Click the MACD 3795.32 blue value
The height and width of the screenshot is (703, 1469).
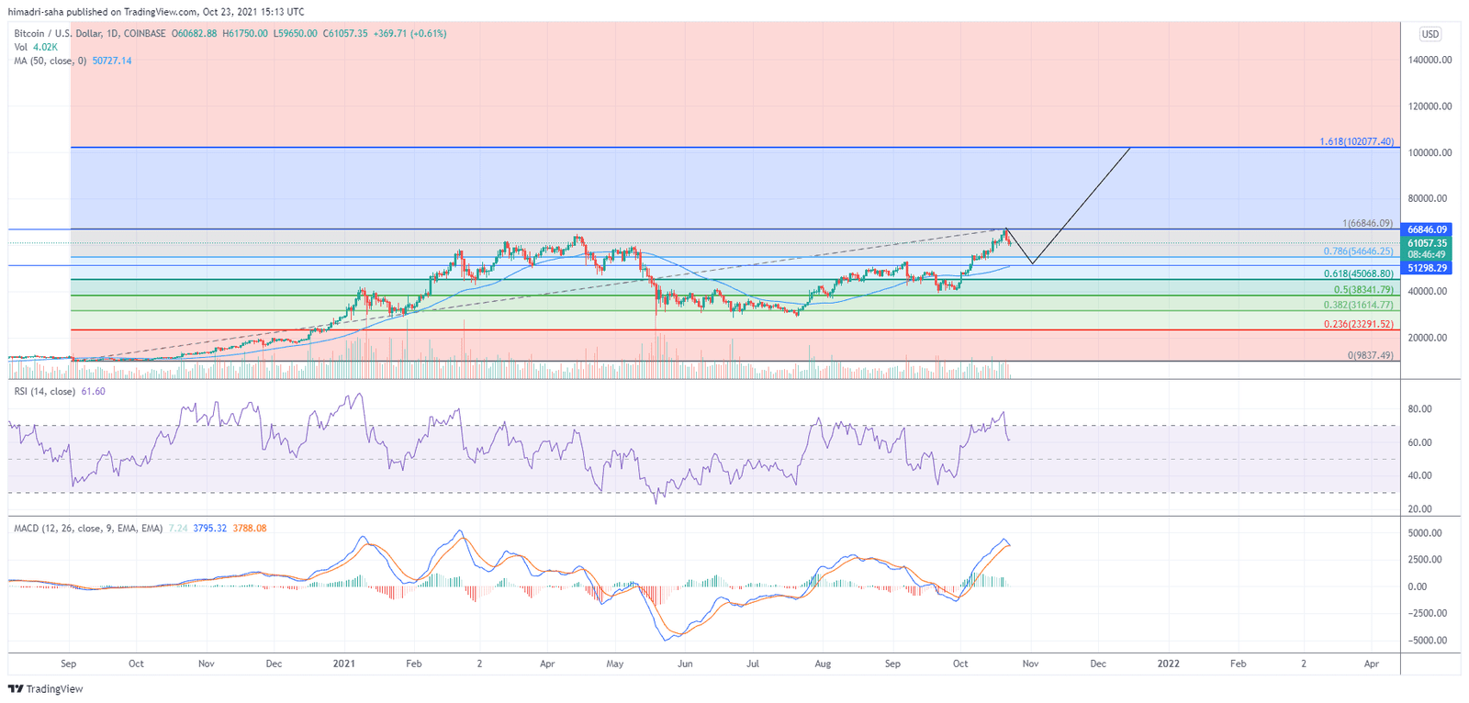[210, 529]
